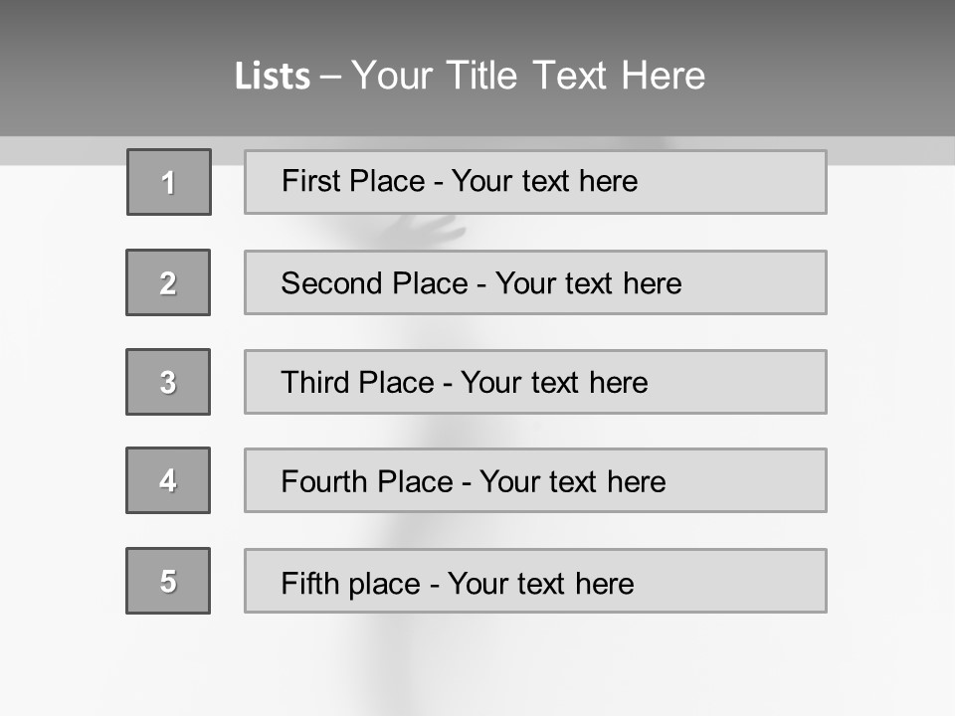Click the number 5 box

168,581
